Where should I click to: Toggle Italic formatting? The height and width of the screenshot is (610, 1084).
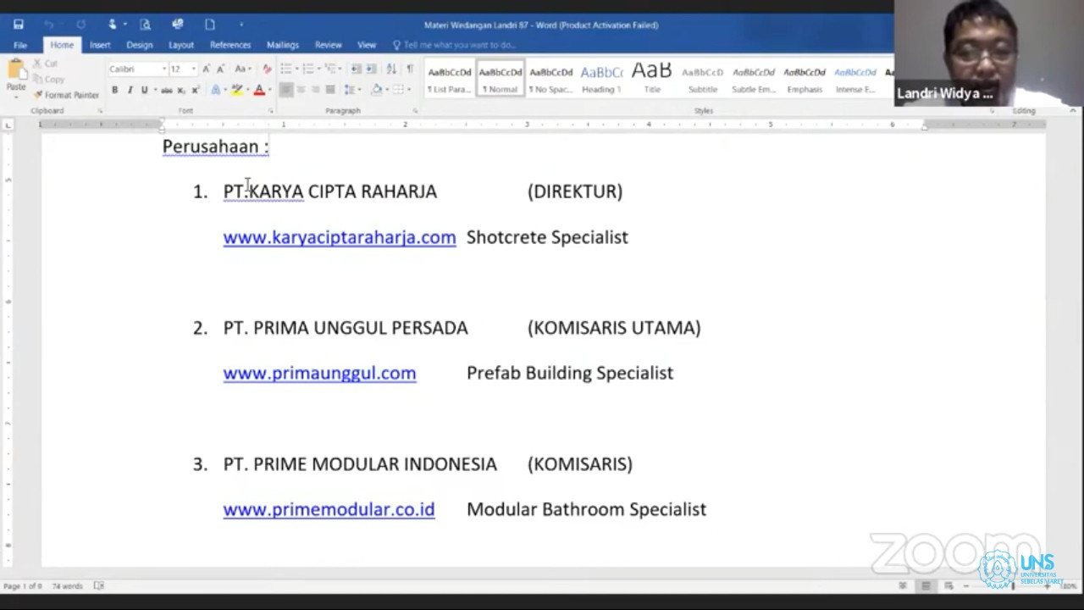click(x=130, y=90)
